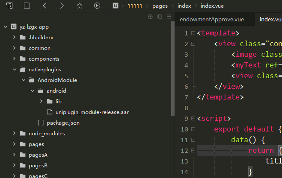Click the node_modules folder icon
The height and width of the screenshot is (178, 282).
point(23,134)
